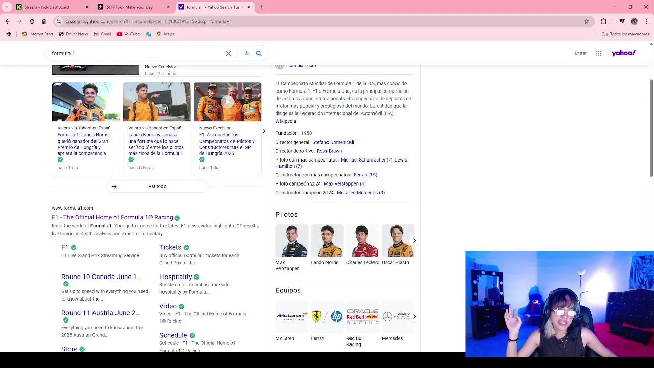Open the Hospitality sitelink

175,277
